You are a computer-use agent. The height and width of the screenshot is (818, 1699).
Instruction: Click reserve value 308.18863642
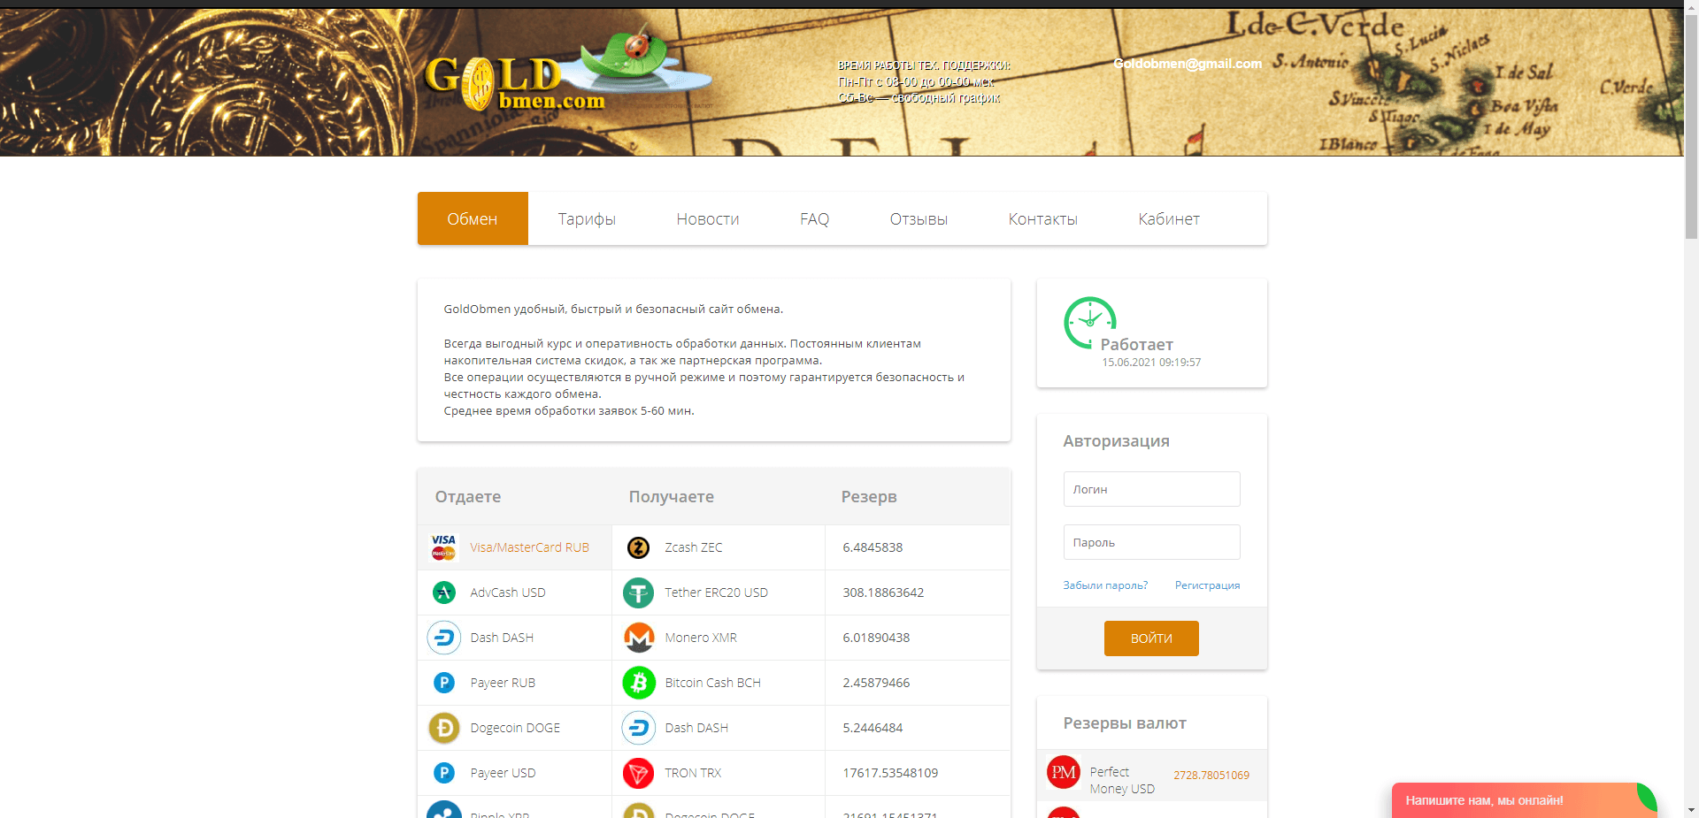883,592
